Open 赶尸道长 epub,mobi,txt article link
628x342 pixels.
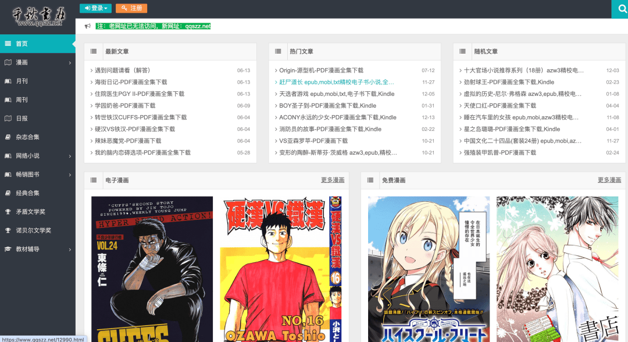(337, 82)
